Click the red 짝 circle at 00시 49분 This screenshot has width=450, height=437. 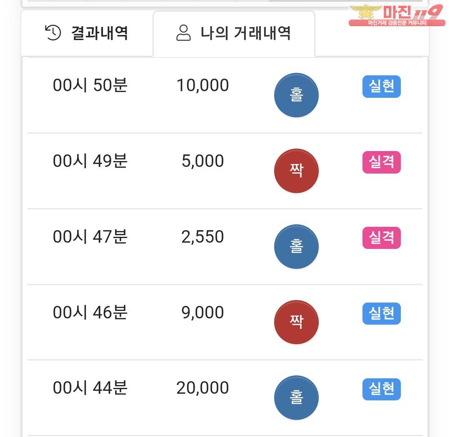tap(296, 171)
